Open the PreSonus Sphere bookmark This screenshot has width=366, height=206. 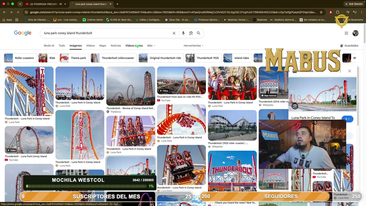coord(207,20)
